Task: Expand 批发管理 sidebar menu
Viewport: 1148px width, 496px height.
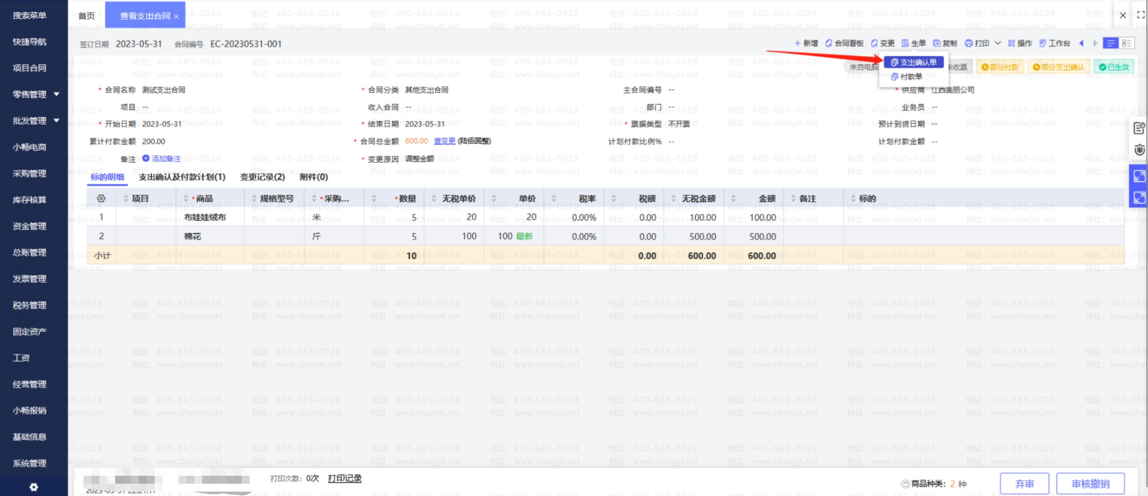Action: [x=57, y=120]
